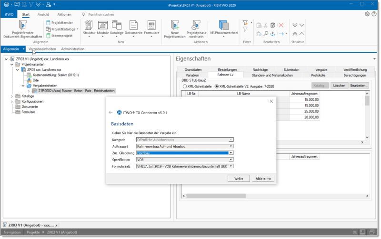The height and width of the screenshot is (239, 381).
Task: Click the b-c replace icon in Bearbeiten
Action: coord(273,34)
